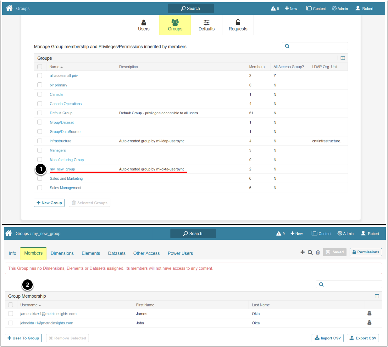Image resolution: width=388 pixels, height=347 pixels.
Task: Expand the Admin menu in top header
Action: (x=340, y=8)
